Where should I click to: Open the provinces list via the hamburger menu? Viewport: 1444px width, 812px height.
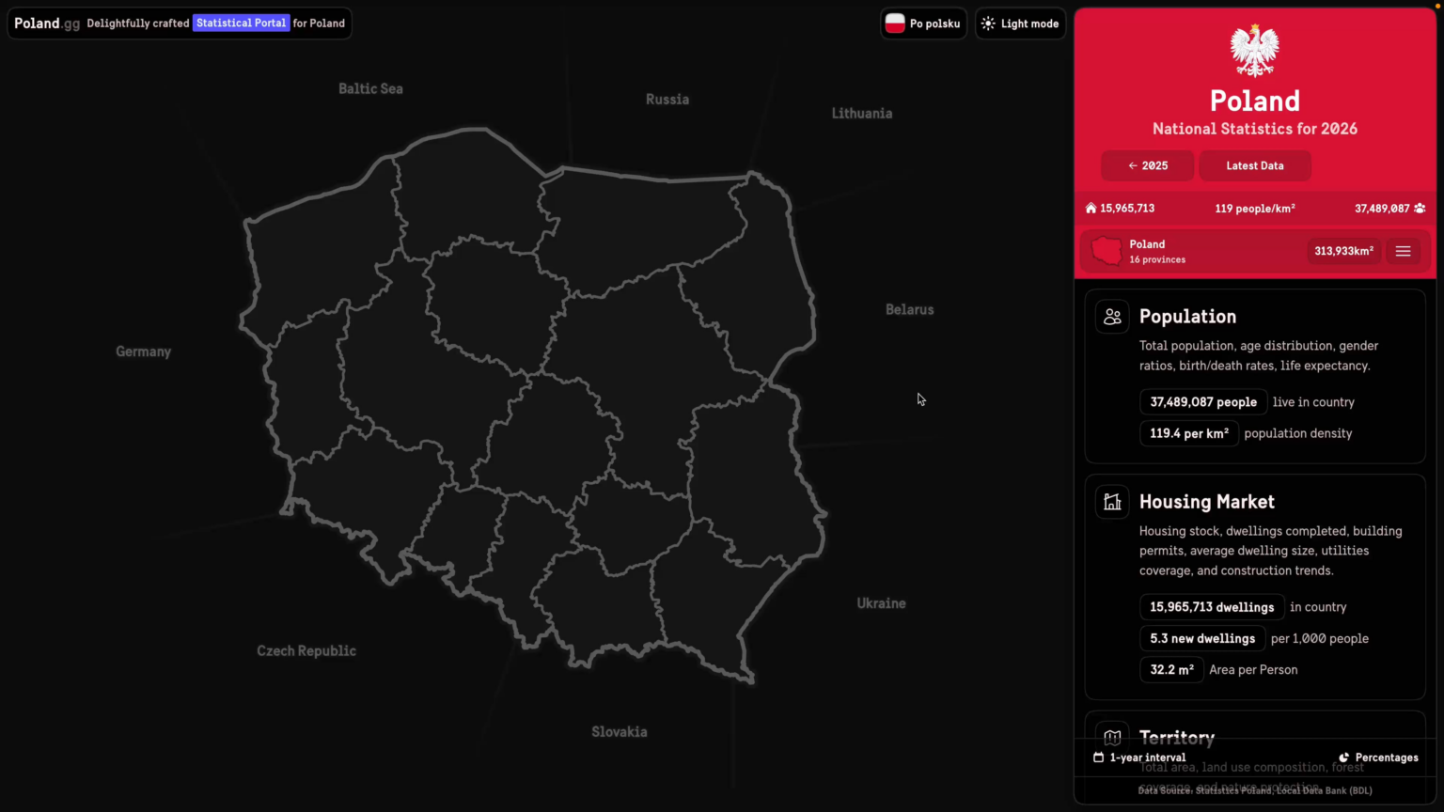pos(1403,251)
